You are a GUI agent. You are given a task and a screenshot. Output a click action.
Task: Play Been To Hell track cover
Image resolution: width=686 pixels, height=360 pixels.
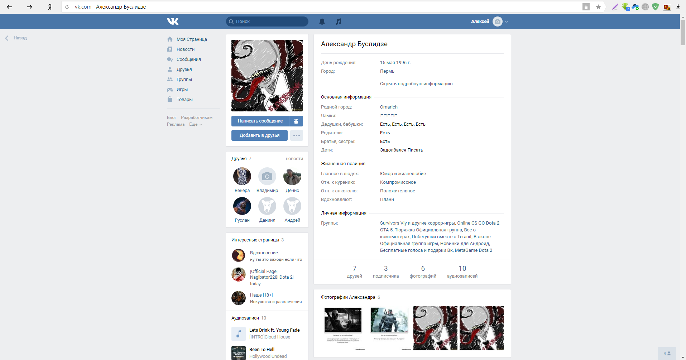239,353
